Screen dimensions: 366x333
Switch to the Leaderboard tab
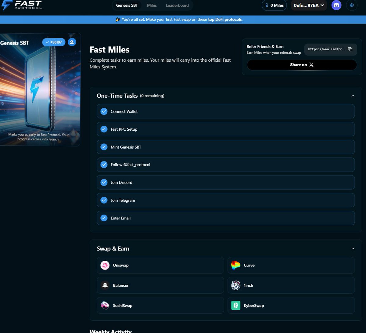(177, 5)
